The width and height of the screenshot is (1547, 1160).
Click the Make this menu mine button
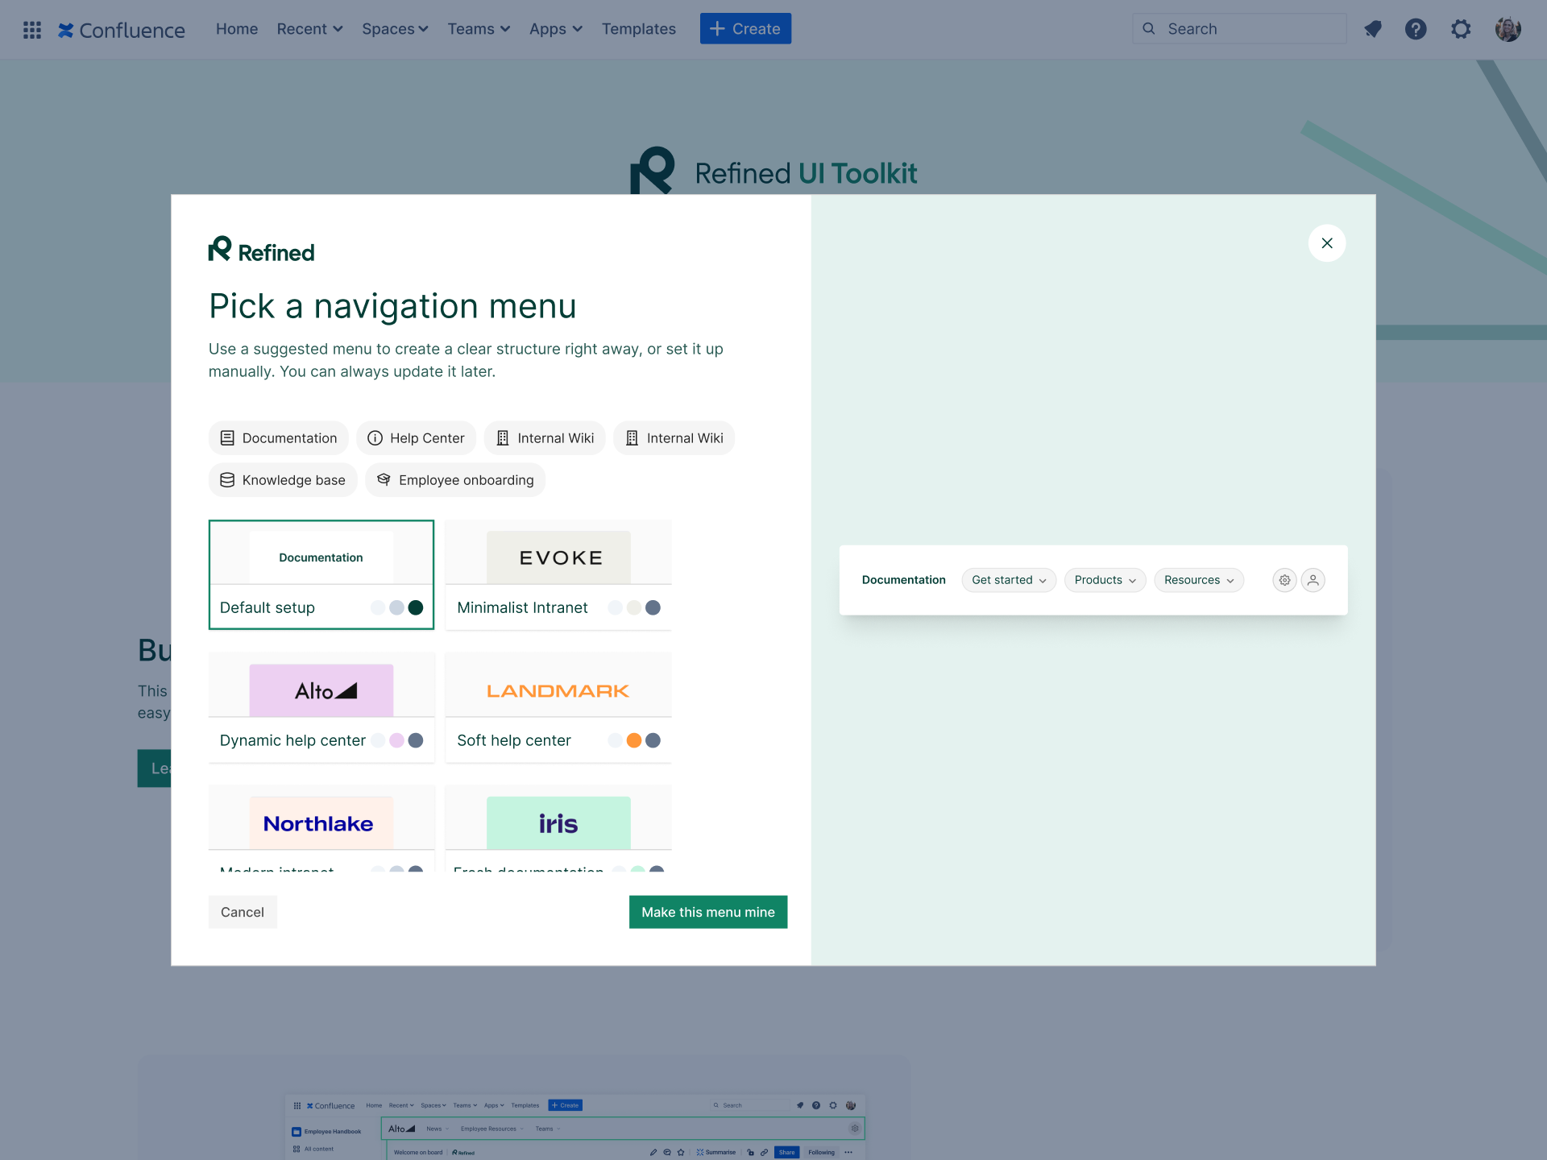[x=707, y=912]
